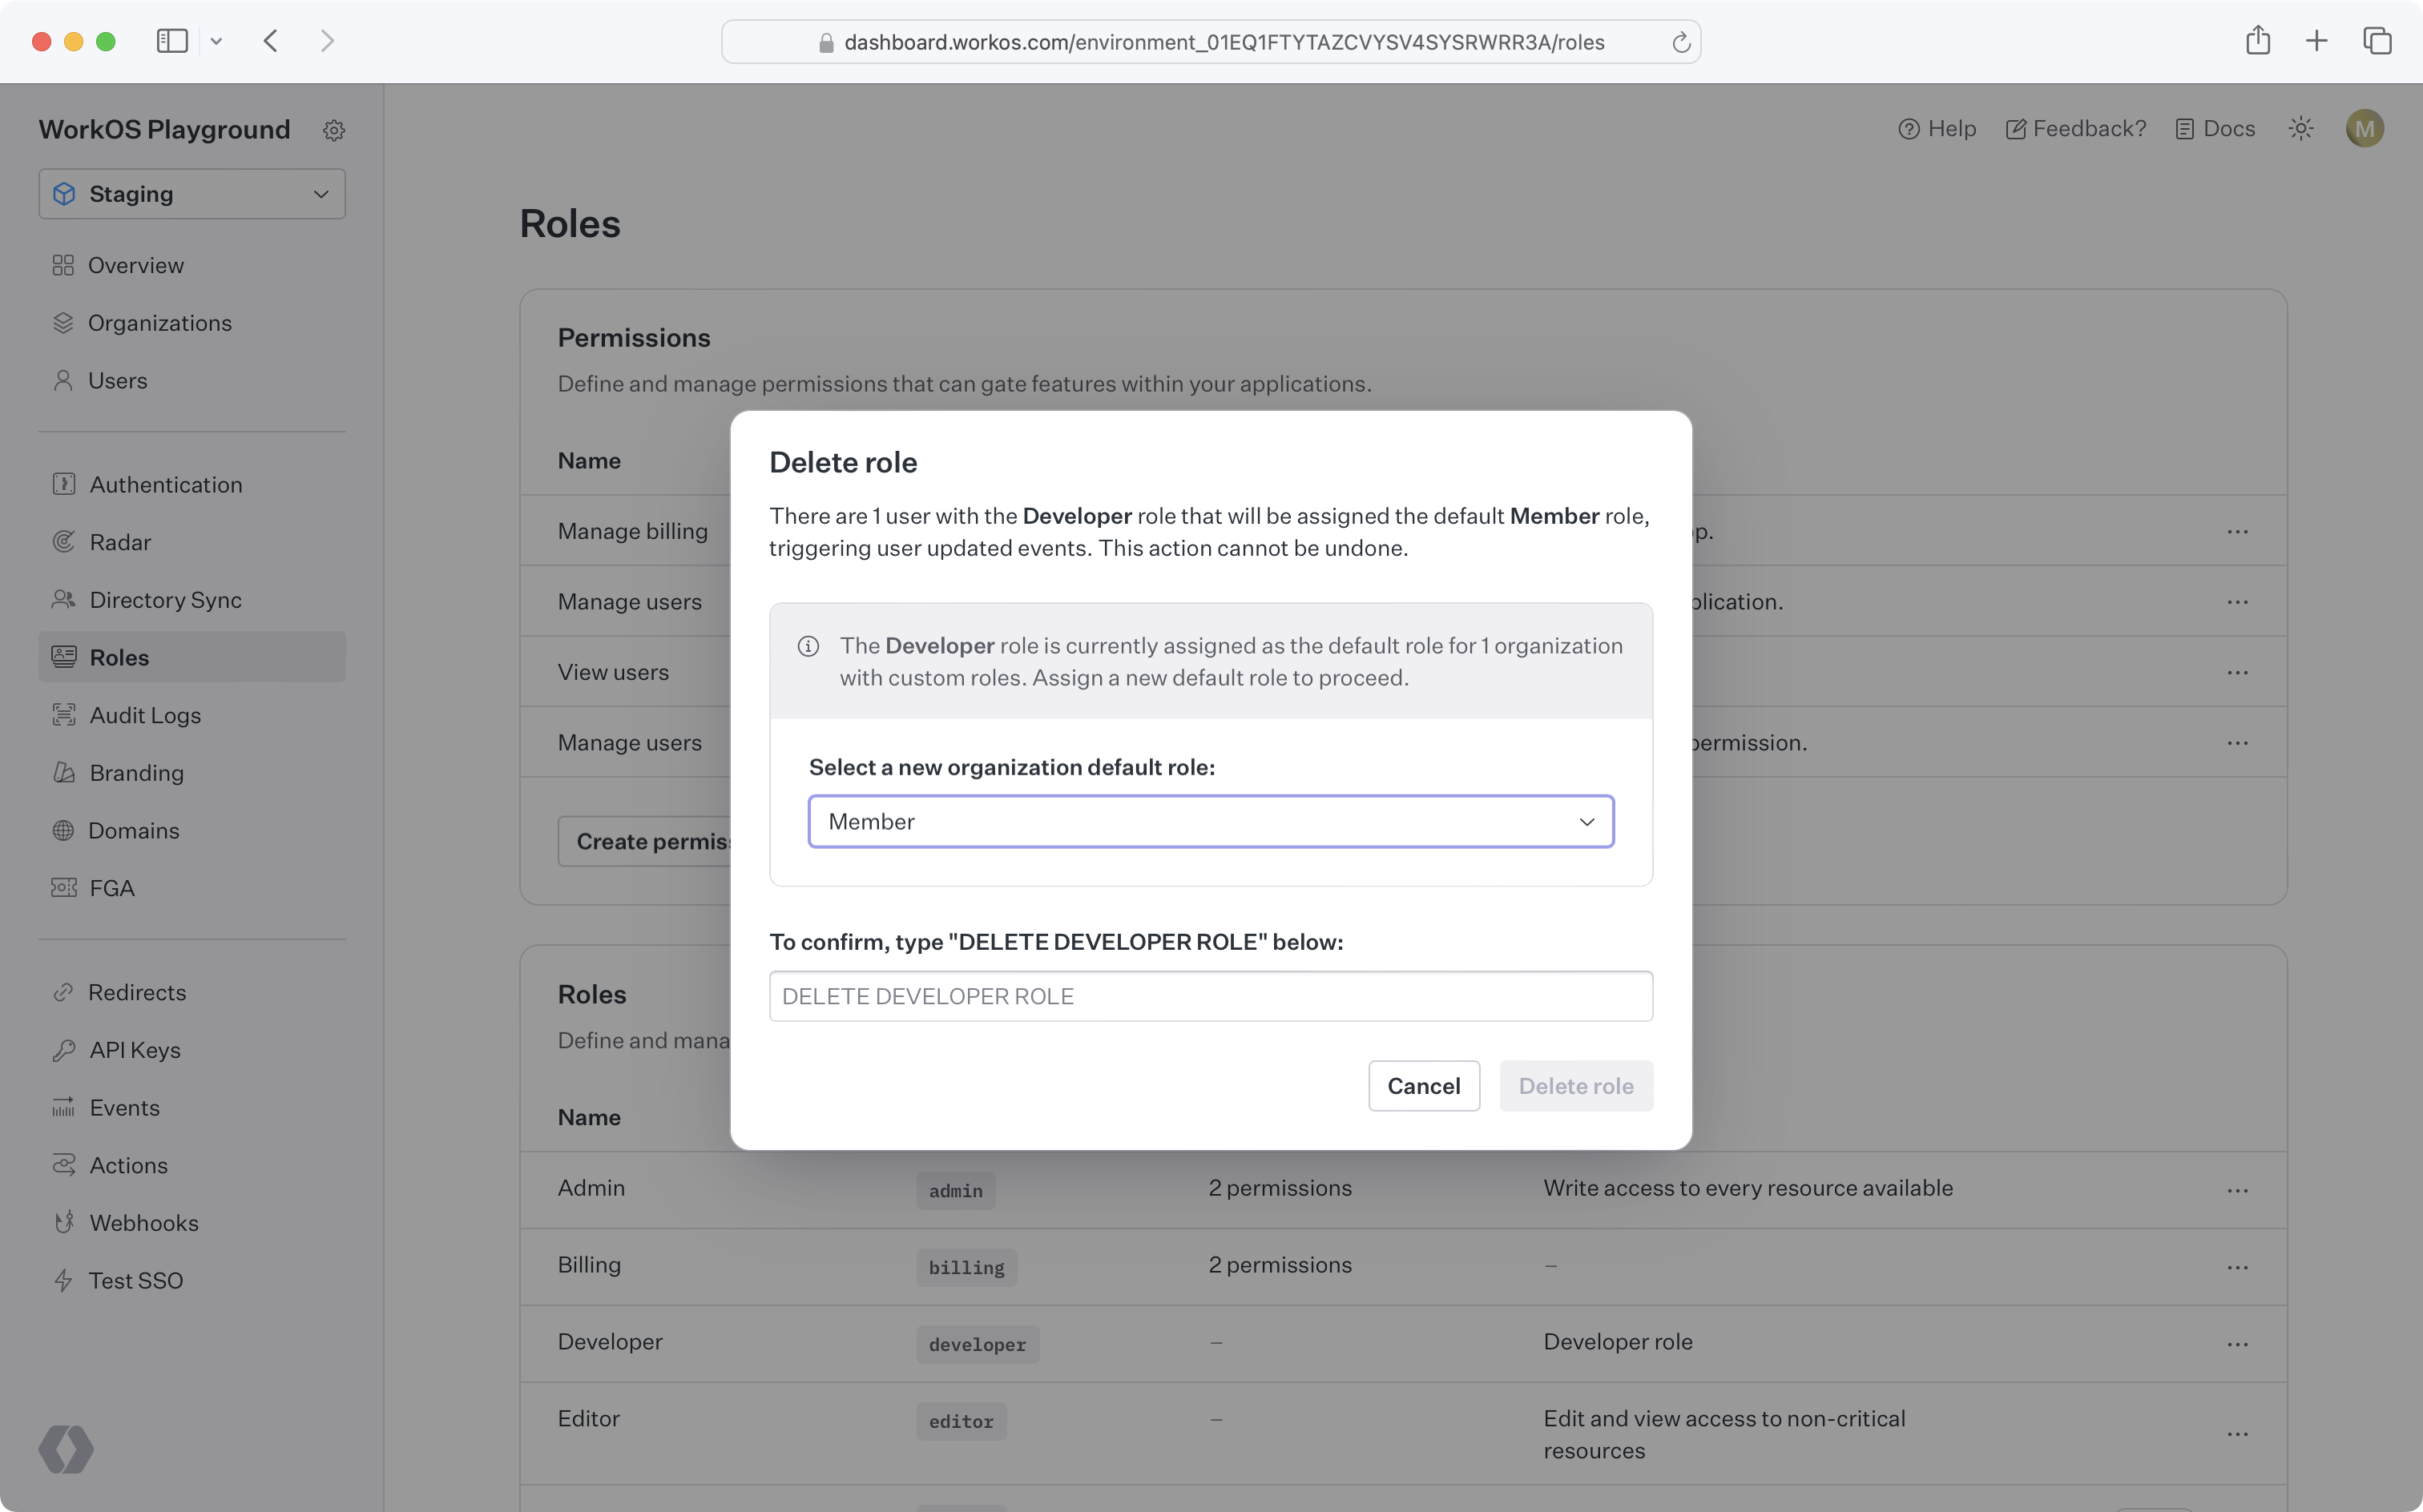
Task: Click "Developer role" description text
Action: [1618, 1342]
